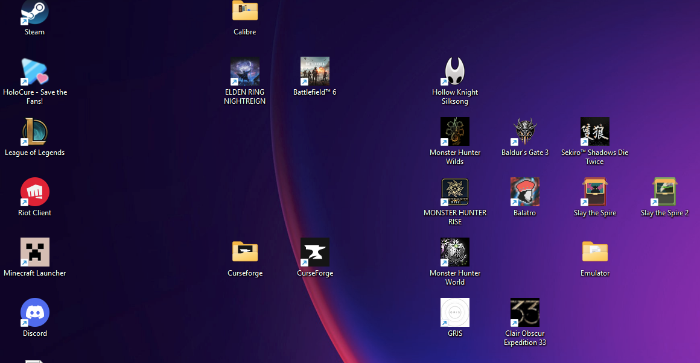The image size is (700, 363).
Task: Click the Battlefield 6 shortcut icon
Action: tap(315, 71)
